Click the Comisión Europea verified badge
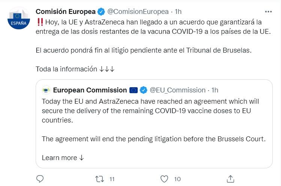The width and height of the screenshot is (281, 186). click(101, 11)
